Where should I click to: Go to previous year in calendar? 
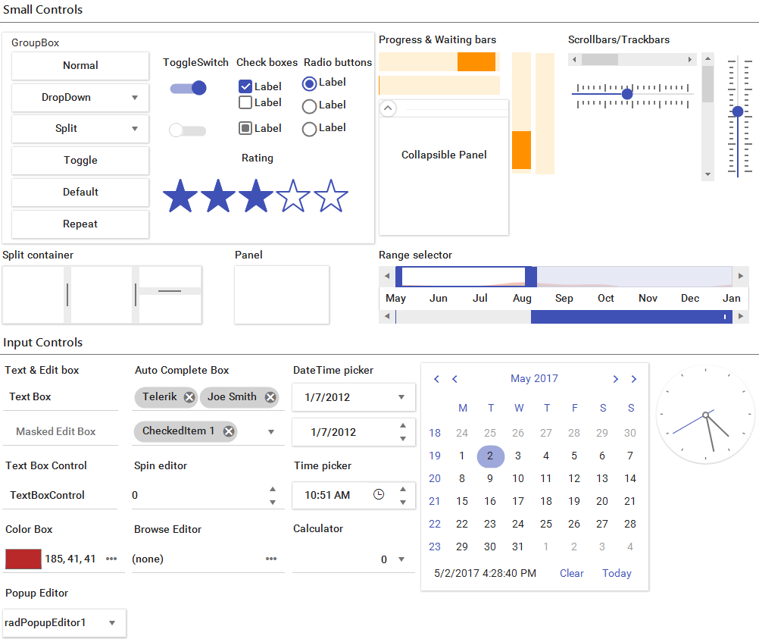click(x=436, y=379)
